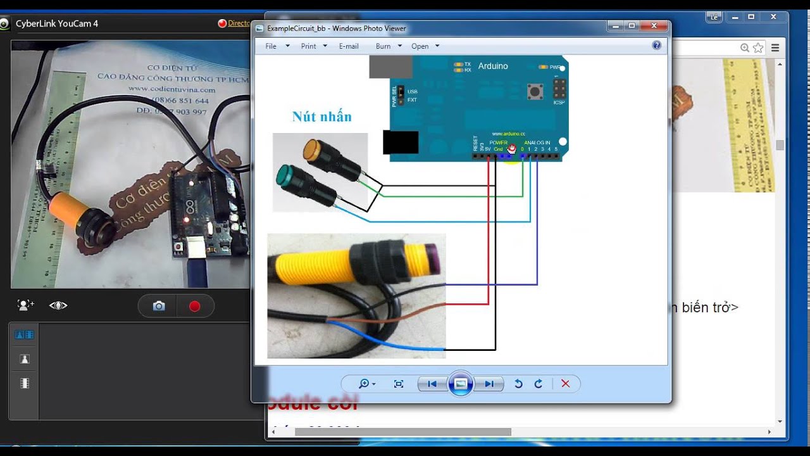Click the actual size fit icon
This screenshot has width=810, height=456.
pos(399,384)
